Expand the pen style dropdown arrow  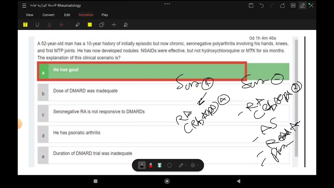pyautogui.click(x=186, y=165)
